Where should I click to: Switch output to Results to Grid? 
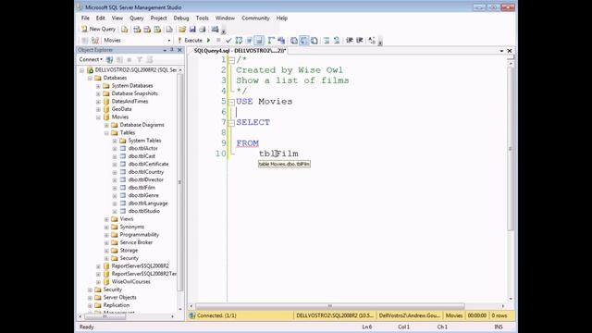pyautogui.click(x=304, y=40)
